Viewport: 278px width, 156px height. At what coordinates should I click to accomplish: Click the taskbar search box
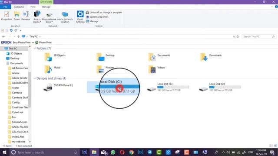[x=44, y=152]
